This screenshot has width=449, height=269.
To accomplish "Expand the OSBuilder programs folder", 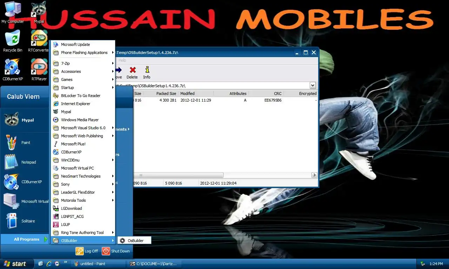I will [x=83, y=241].
